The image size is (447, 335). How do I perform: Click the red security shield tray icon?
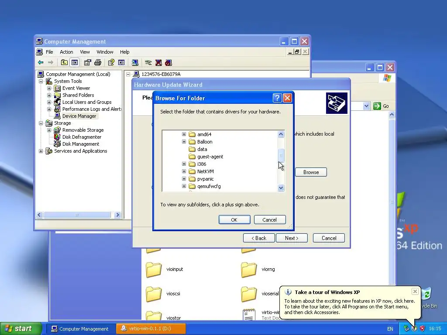point(422,328)
